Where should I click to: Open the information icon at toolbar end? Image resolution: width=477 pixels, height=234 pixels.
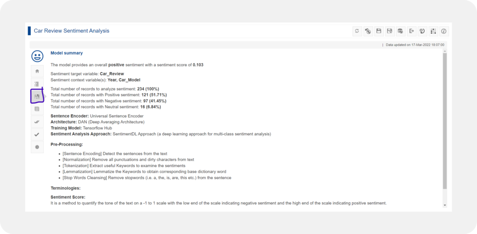(x=444, y=31)
